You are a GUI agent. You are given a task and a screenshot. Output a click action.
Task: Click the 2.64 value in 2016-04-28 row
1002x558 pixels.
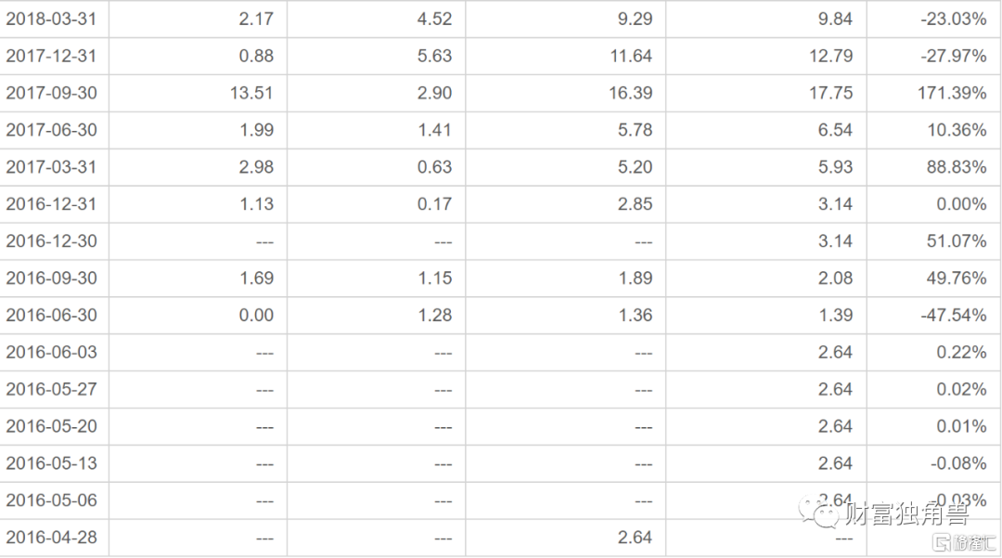pos(636,539)
